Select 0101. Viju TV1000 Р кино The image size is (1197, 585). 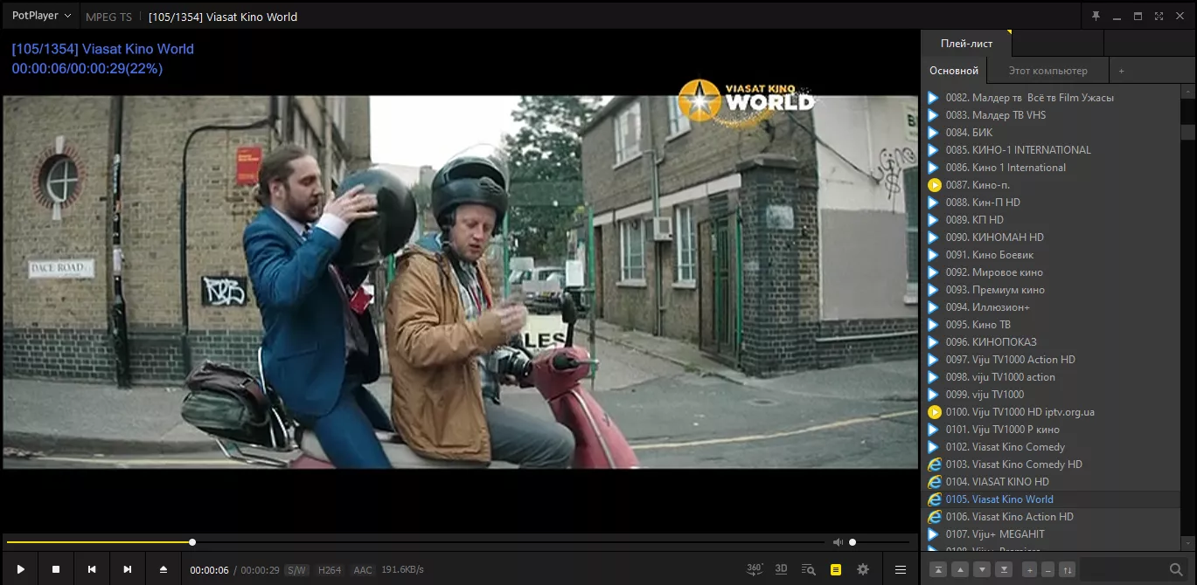[x=1052, y=430]
